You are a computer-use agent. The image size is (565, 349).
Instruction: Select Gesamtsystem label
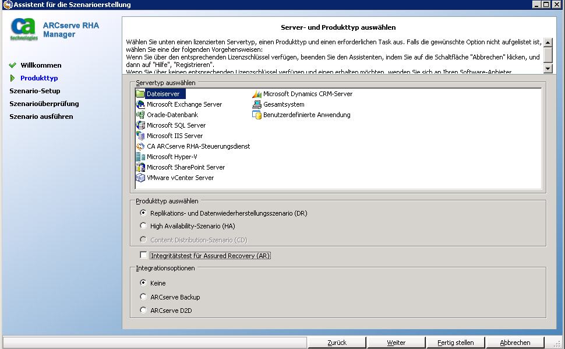click(284, 104)
